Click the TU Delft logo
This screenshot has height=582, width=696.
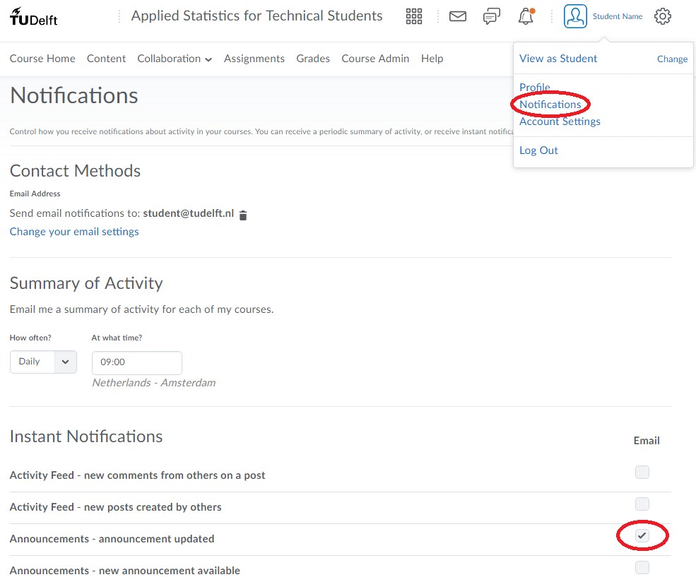[x=34, y=16]
